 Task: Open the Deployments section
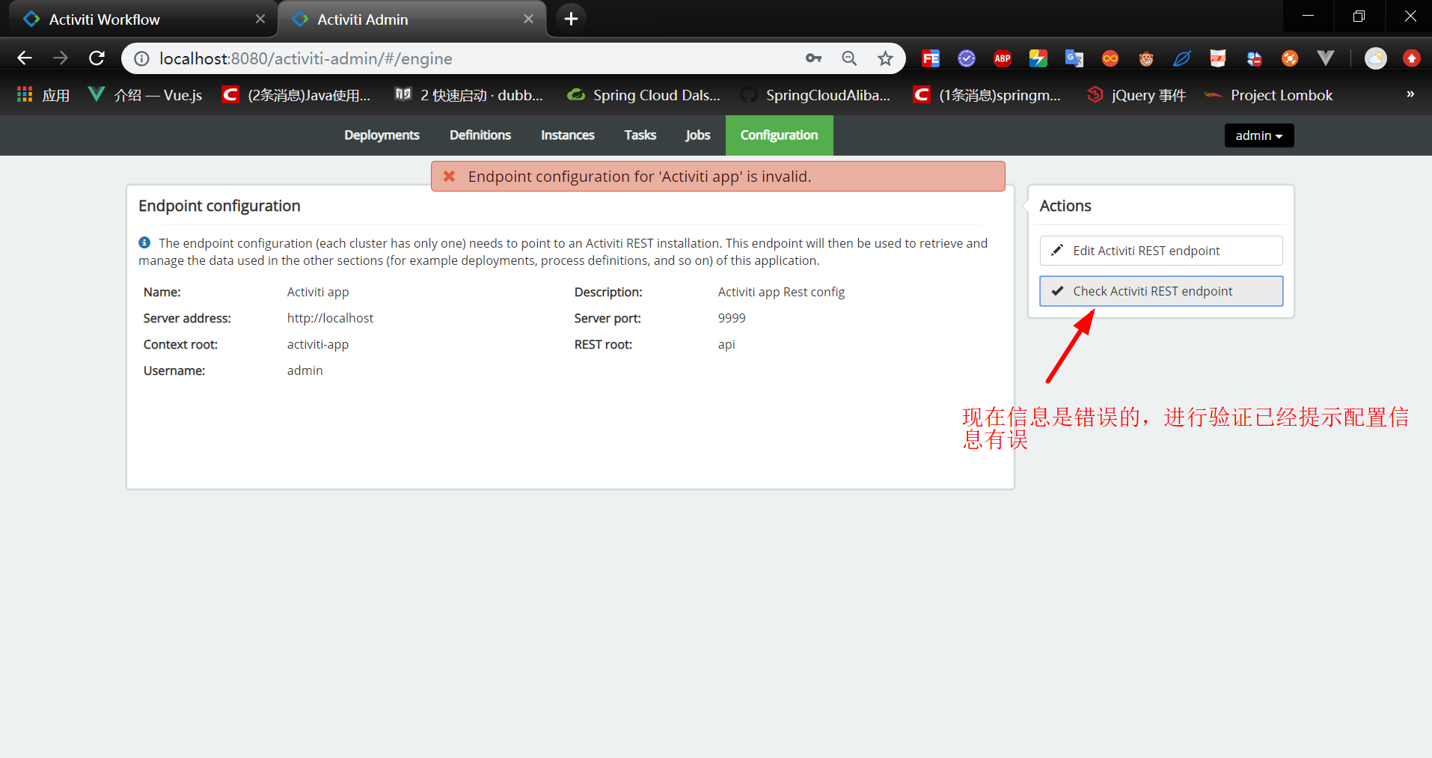(x=382, y=135)
